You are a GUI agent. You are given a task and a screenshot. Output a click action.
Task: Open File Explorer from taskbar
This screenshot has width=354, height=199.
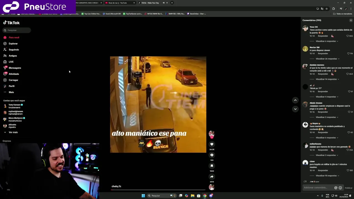pos(192,196)
